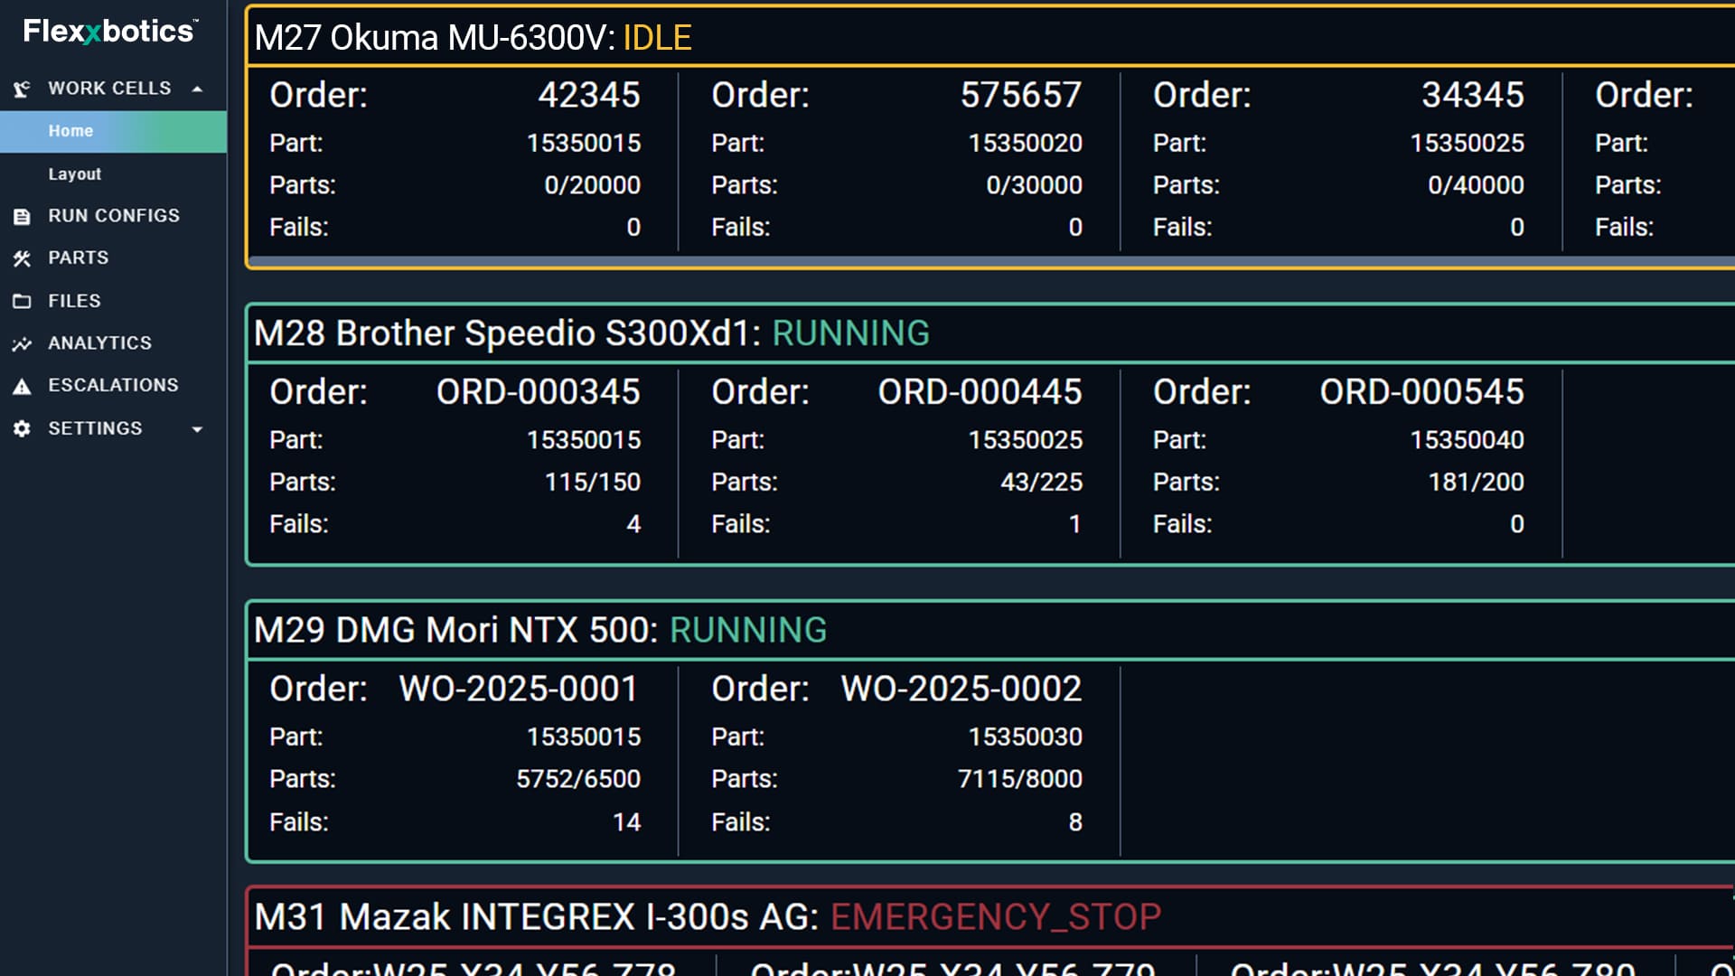Open the Files section
The width and height of the screenshot is (1735, 976).
pos(74,301)
